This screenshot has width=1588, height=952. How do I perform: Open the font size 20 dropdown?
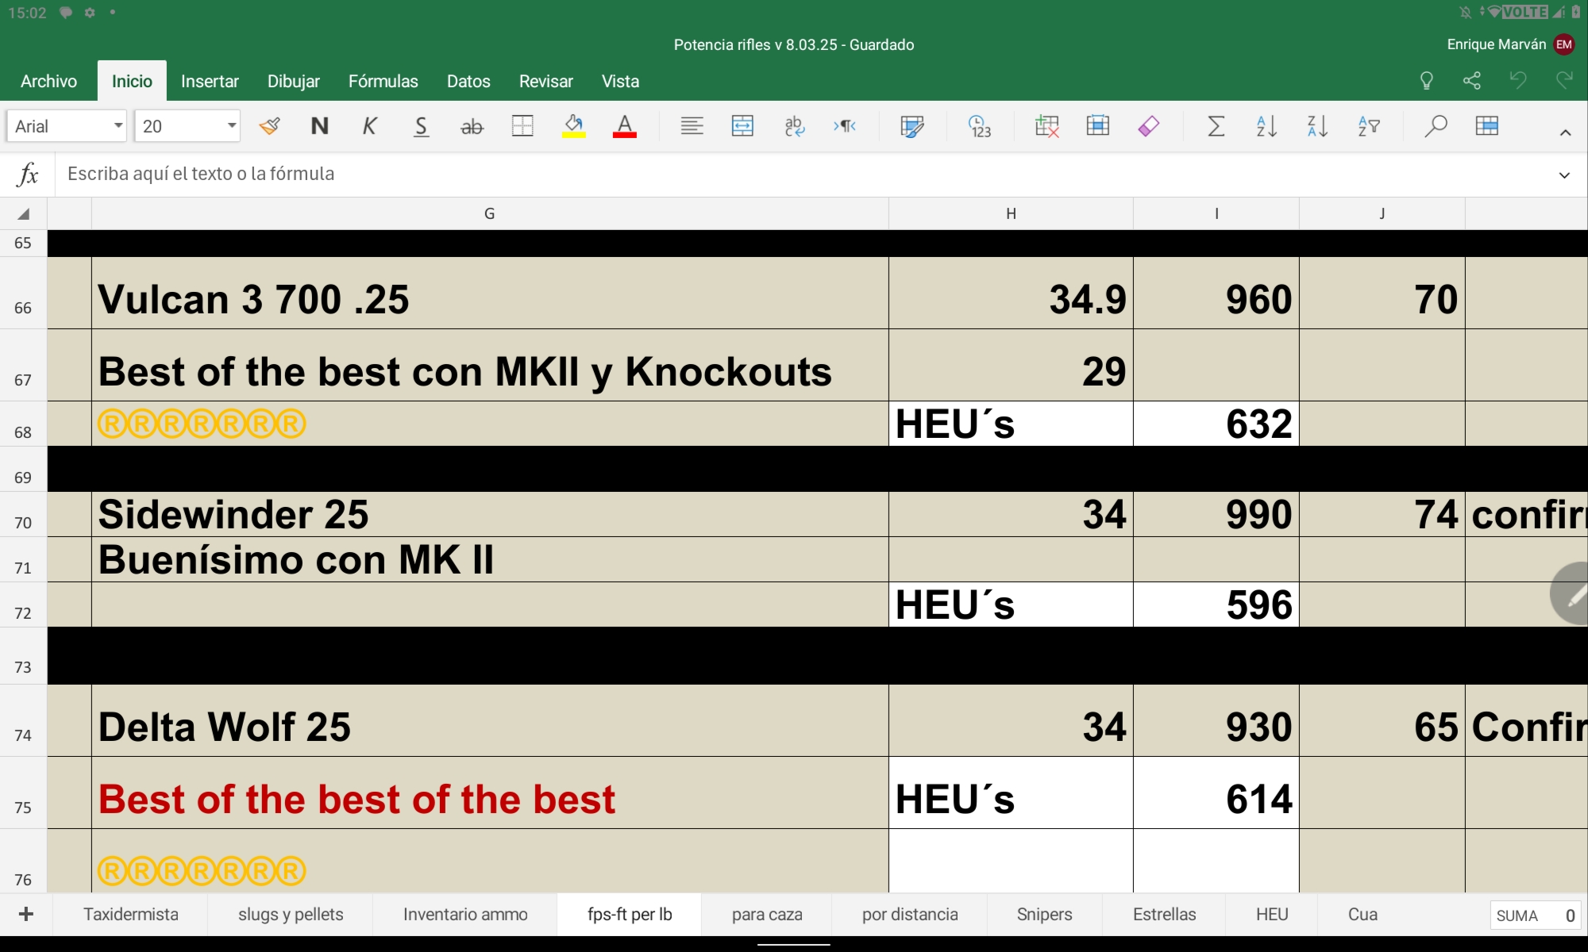click(x=187, y=126)
